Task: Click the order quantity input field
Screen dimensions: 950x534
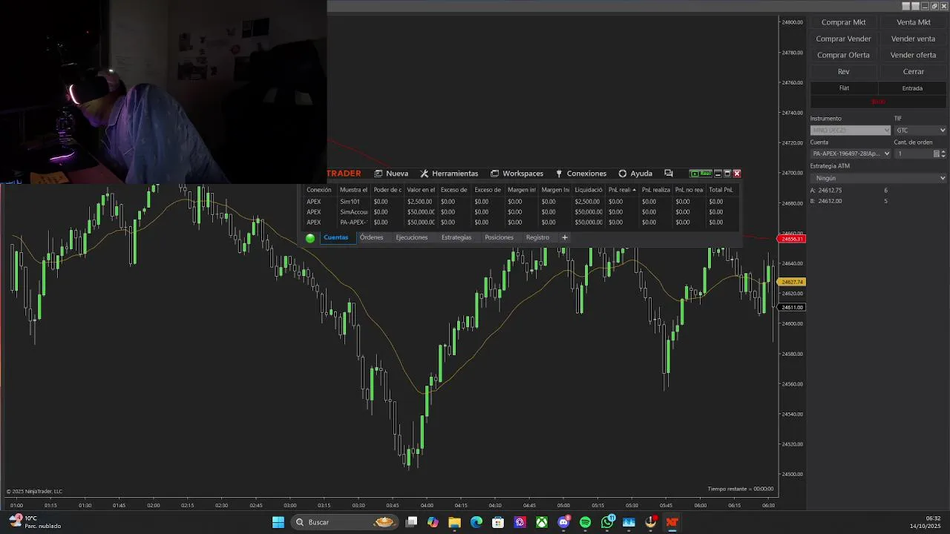Action: pos(913,154)
